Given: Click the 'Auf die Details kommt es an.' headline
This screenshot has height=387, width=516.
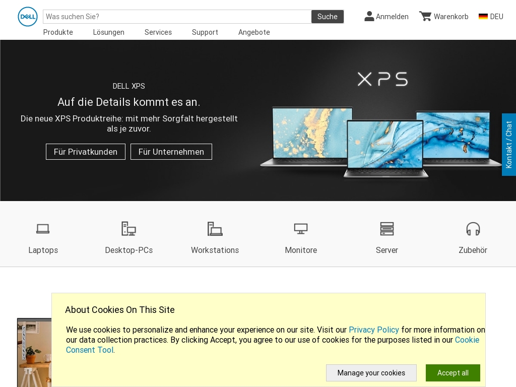Looking at the screenshot, I should 128,102.
